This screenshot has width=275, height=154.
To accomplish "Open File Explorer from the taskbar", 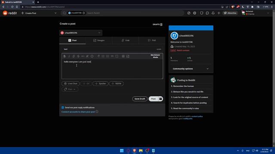I will coord(141,151).
